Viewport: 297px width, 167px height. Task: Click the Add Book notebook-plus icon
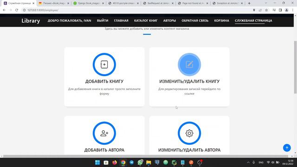(x=104, y=64)
